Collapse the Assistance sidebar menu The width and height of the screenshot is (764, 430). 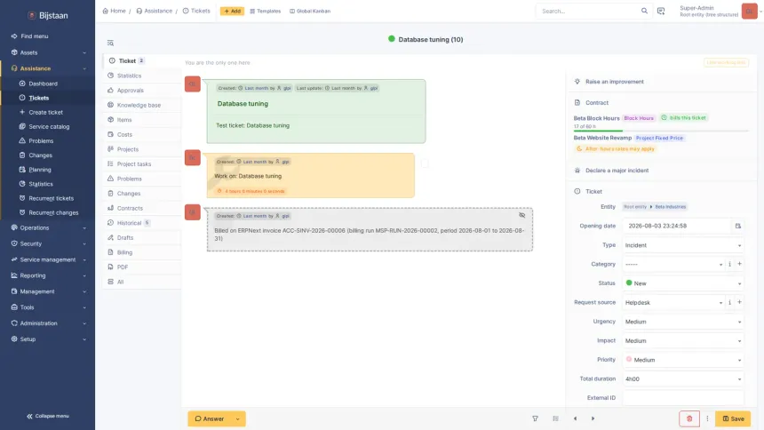tap(47, 68)
